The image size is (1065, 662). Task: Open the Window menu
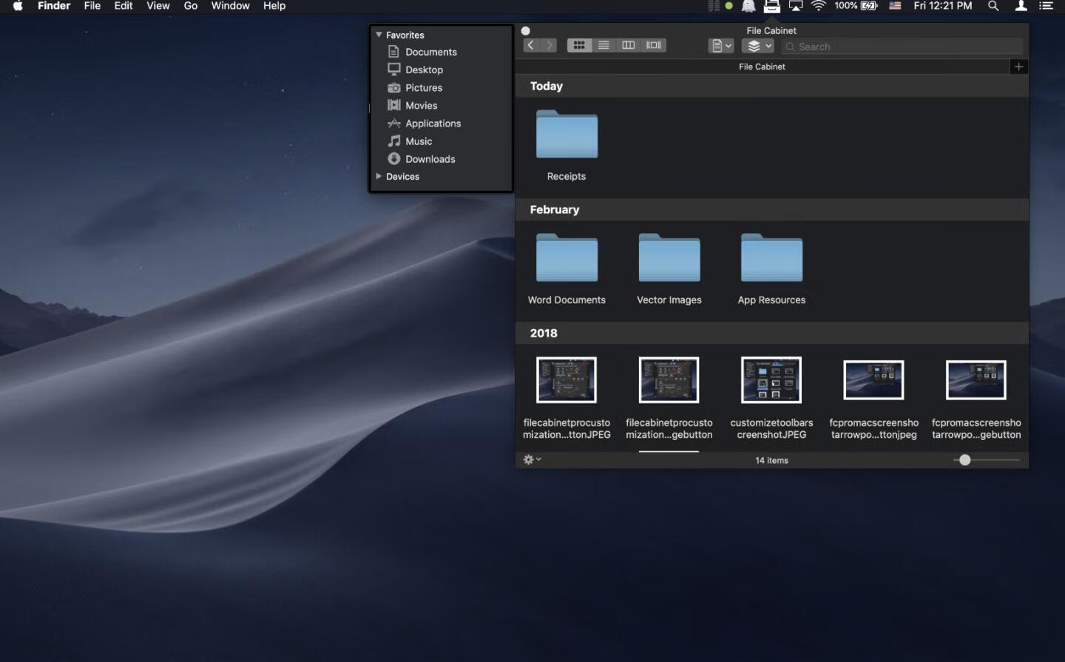[x=231, y=6]
